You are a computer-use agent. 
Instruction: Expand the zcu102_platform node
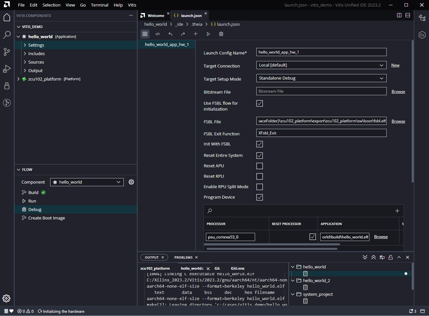click(19, 79)
